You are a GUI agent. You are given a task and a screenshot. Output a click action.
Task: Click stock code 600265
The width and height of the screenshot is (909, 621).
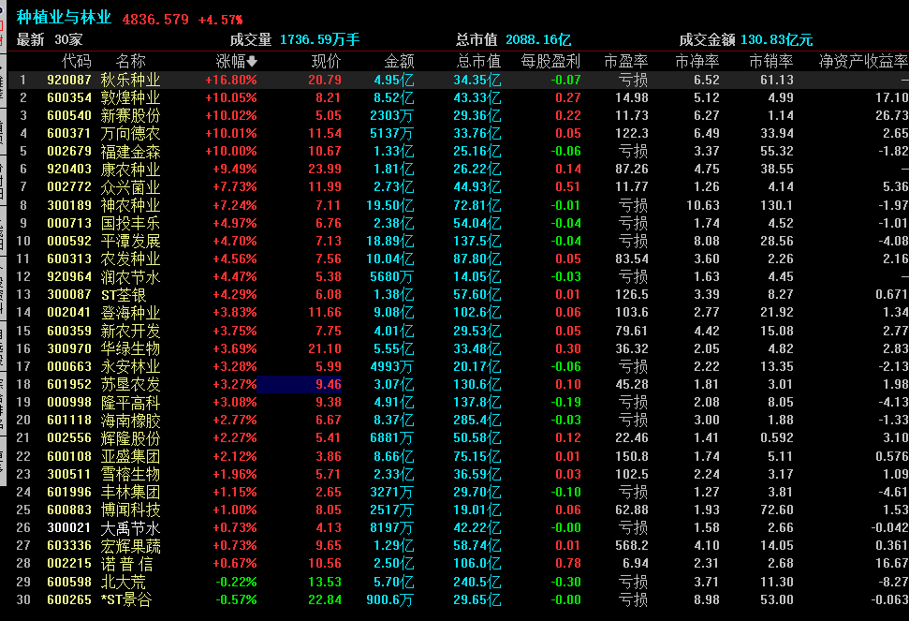coord(69,599)
